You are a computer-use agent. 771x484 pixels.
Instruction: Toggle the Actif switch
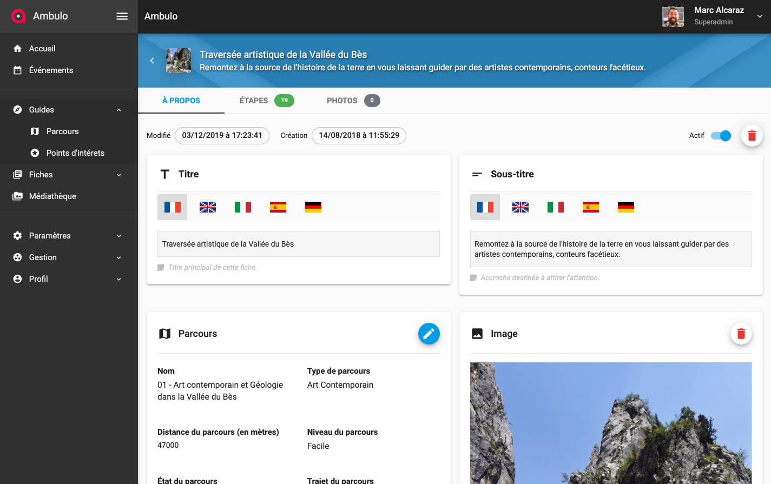pyautogui.click(x=721, y=136)
